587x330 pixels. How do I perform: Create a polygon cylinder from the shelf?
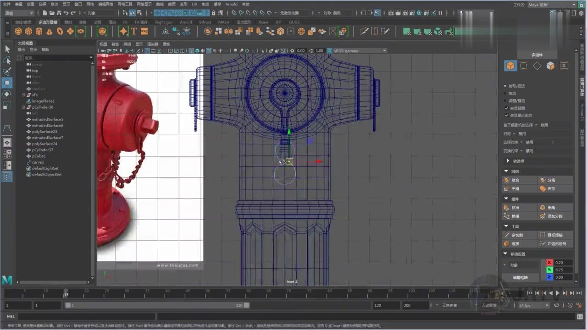(39, 31)
